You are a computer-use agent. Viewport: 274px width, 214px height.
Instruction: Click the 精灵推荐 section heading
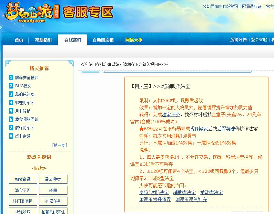39,68
